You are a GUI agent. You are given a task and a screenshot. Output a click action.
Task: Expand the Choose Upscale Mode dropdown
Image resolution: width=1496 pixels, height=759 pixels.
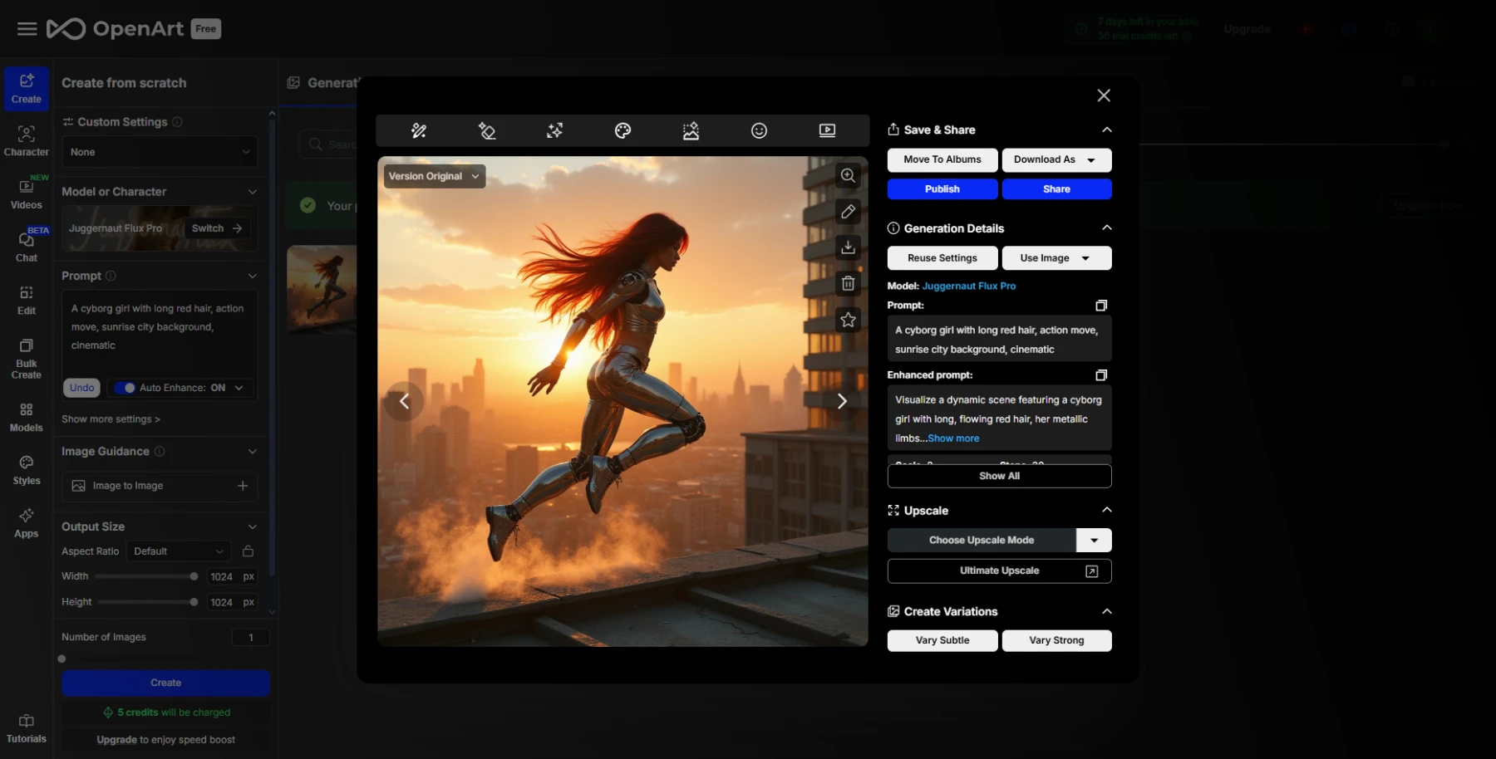coord(1094,541)
